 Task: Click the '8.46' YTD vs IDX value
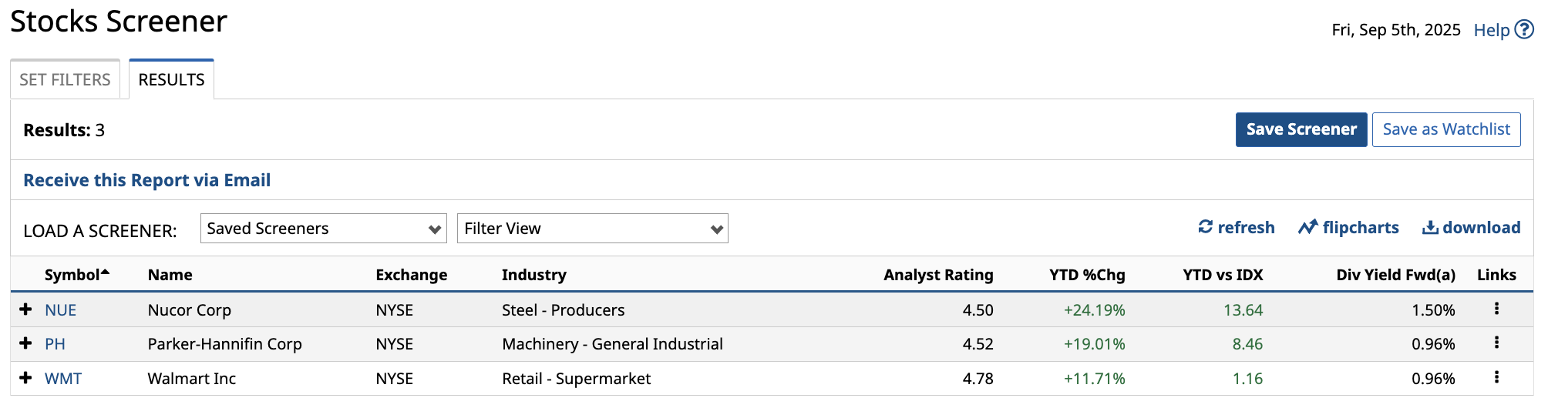point(1248,344)
